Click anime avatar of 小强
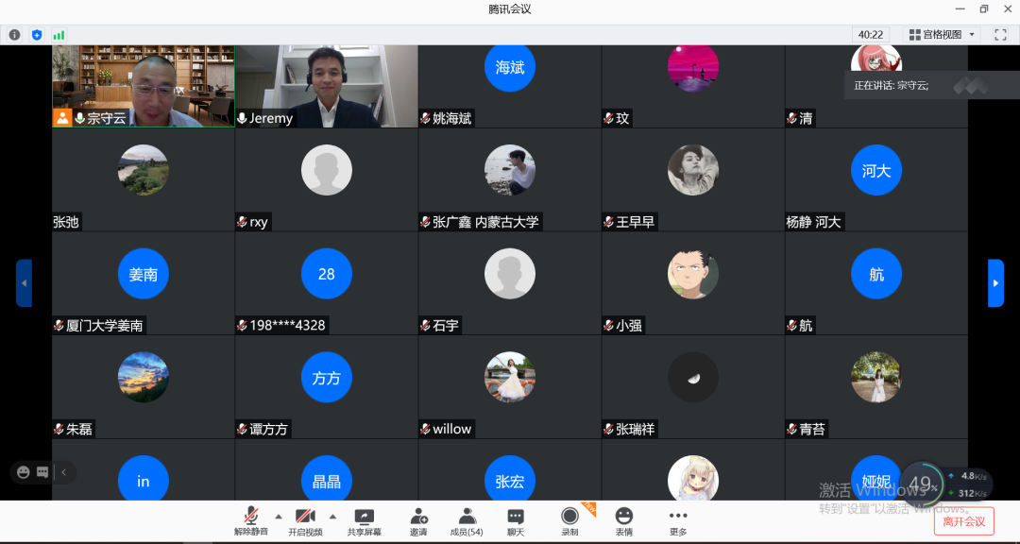The height and width of the screenshot is (544, 1020). [x=693, y=274]
